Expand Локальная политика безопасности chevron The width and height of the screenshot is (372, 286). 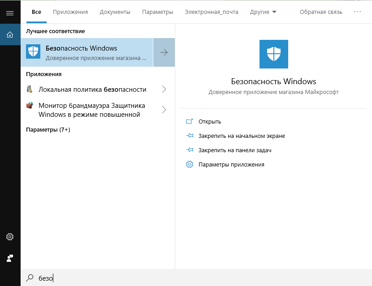click(164, 89)
